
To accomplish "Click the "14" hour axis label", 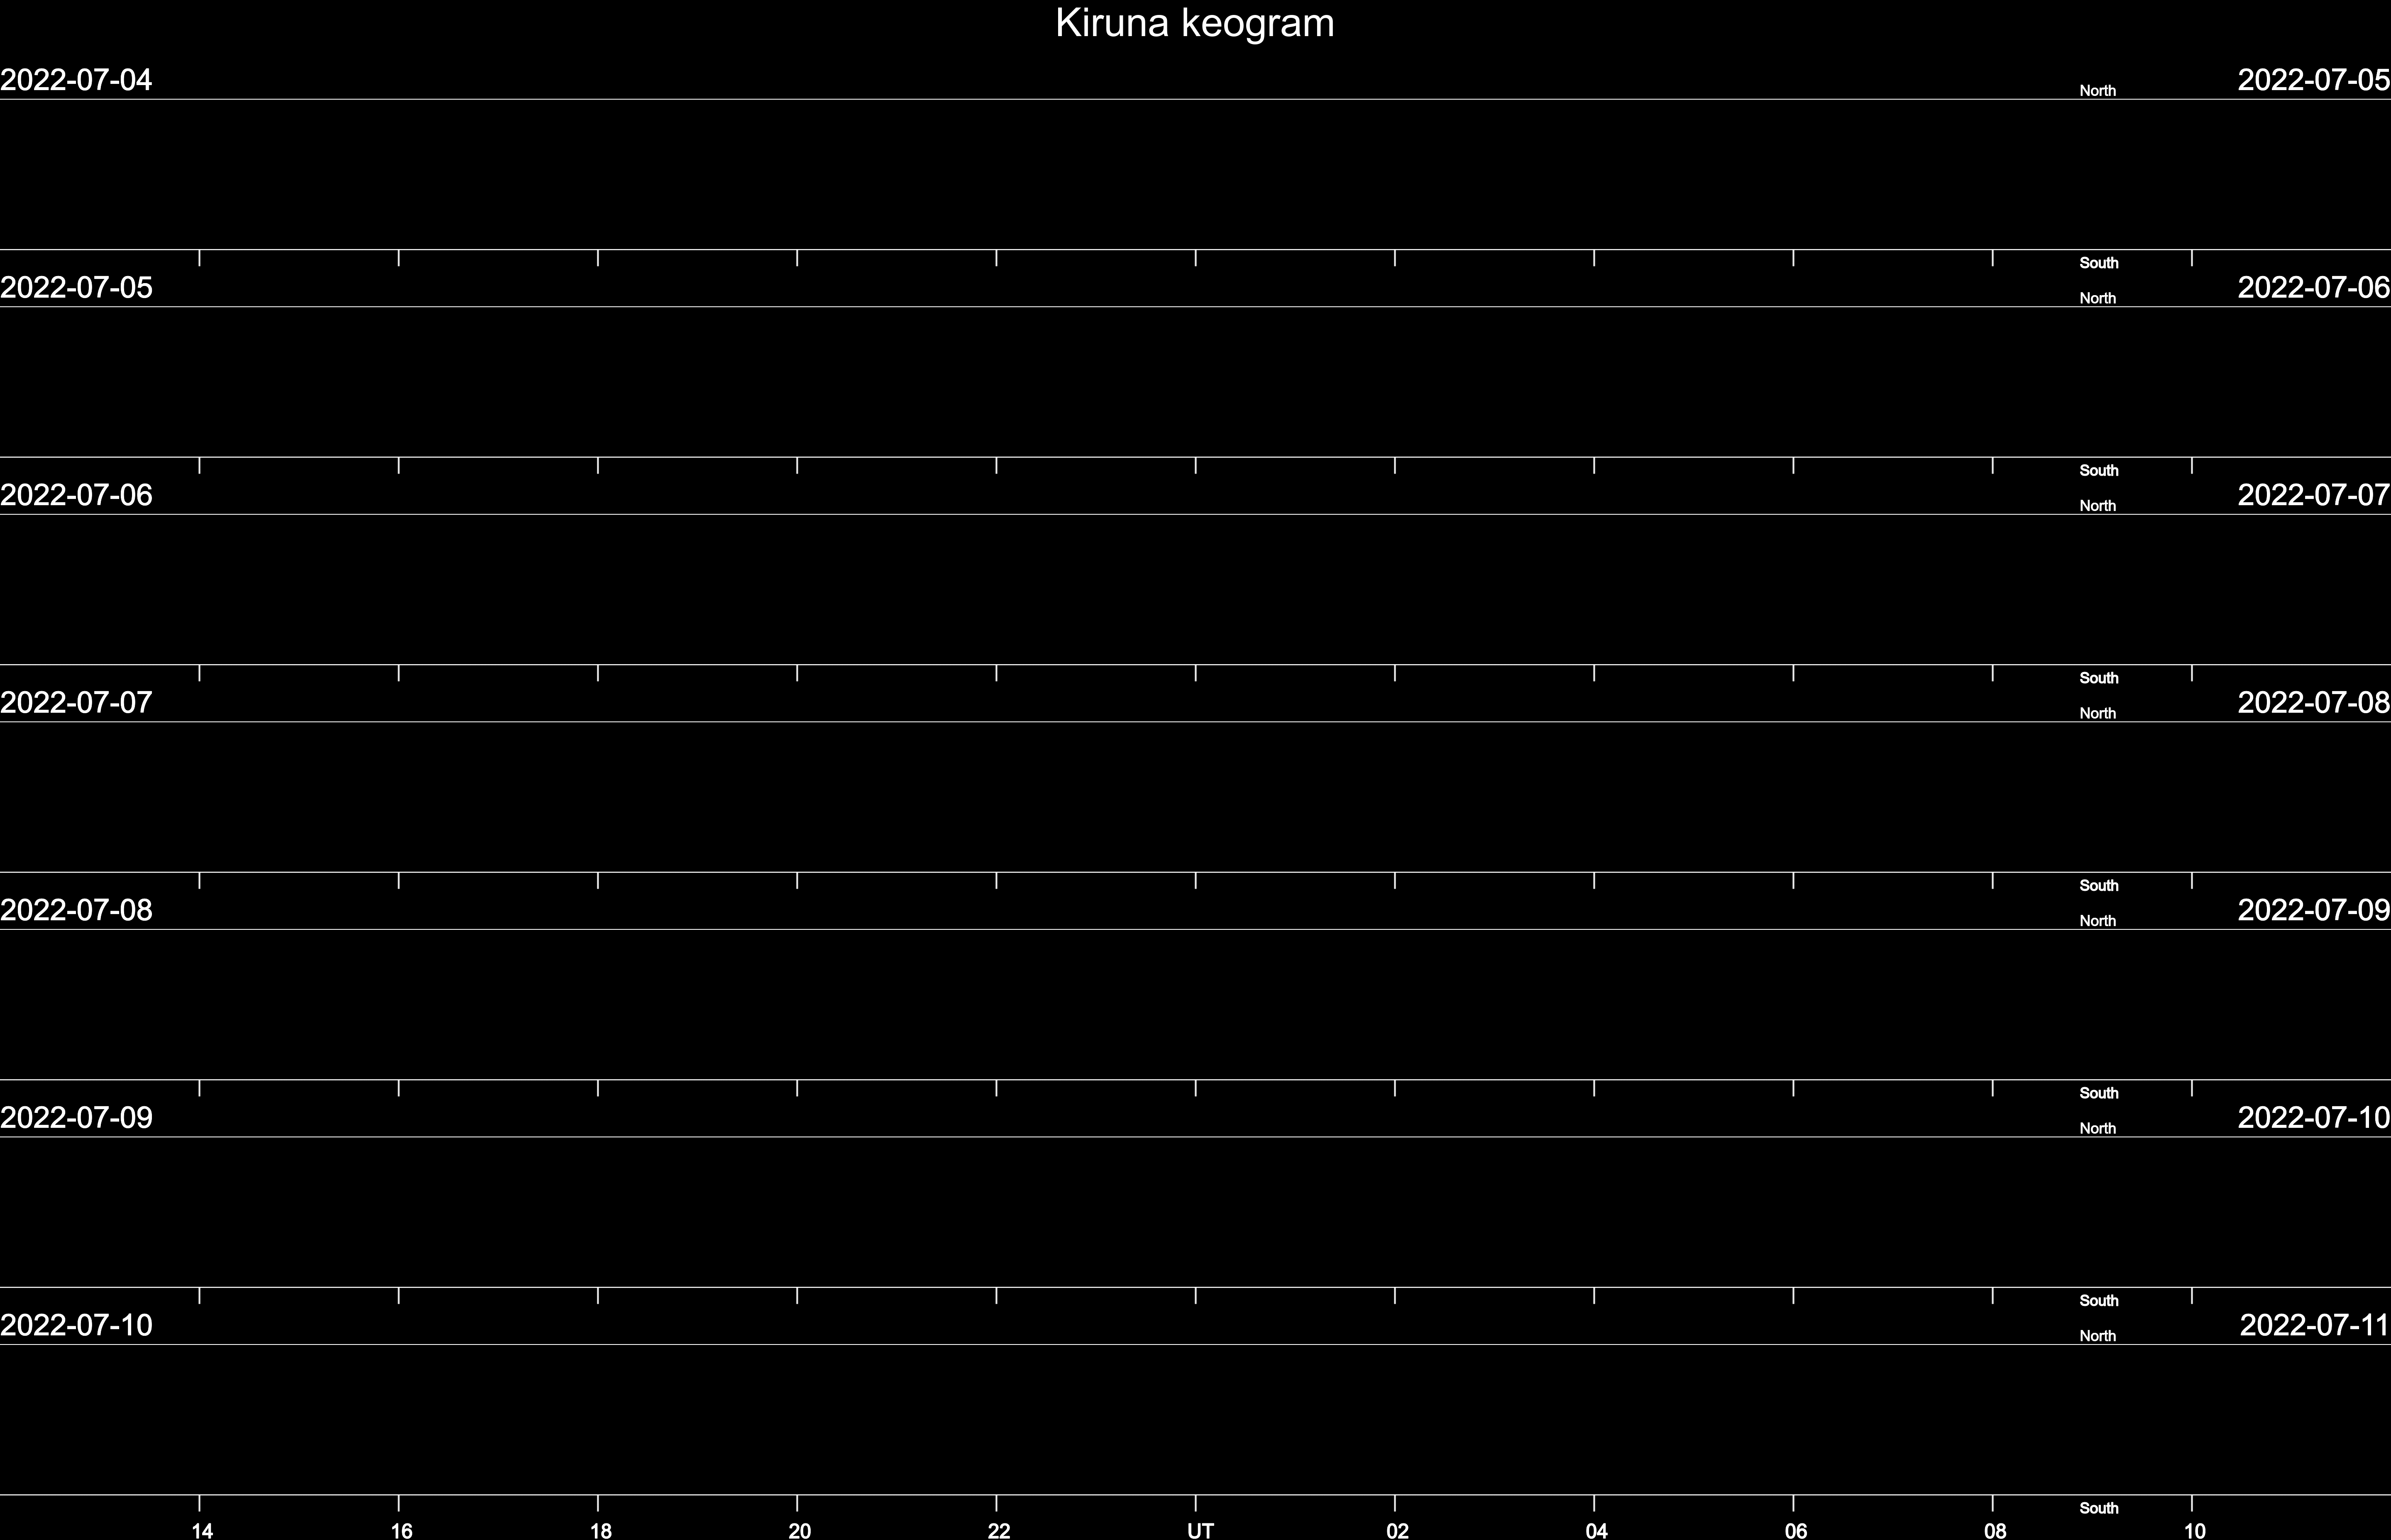I will tap(202, 1531).
